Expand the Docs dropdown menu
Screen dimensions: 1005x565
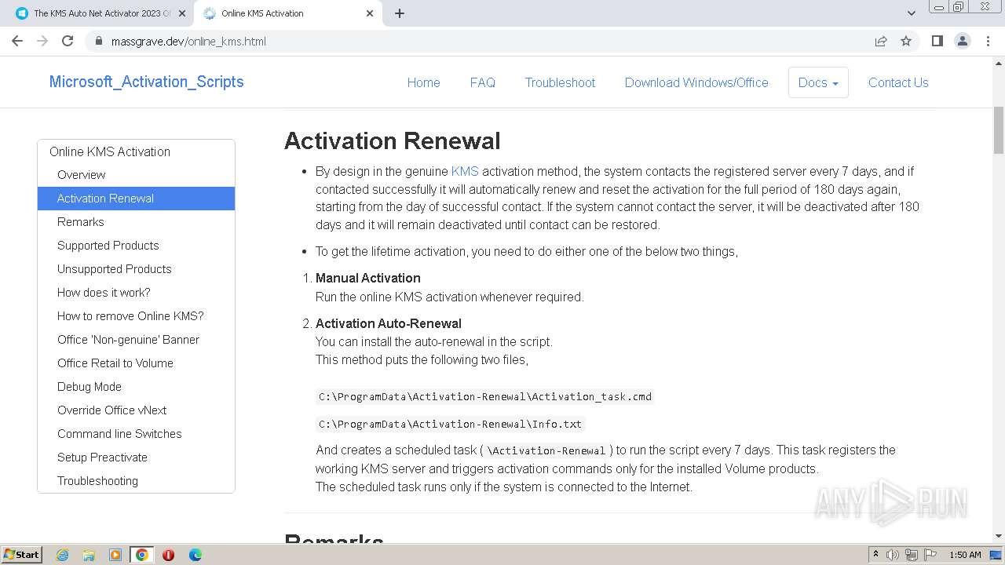click(818, 82)
